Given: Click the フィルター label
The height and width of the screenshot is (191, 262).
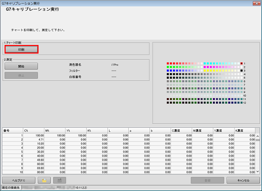Looking at the screenshot, I should (74, 71).
